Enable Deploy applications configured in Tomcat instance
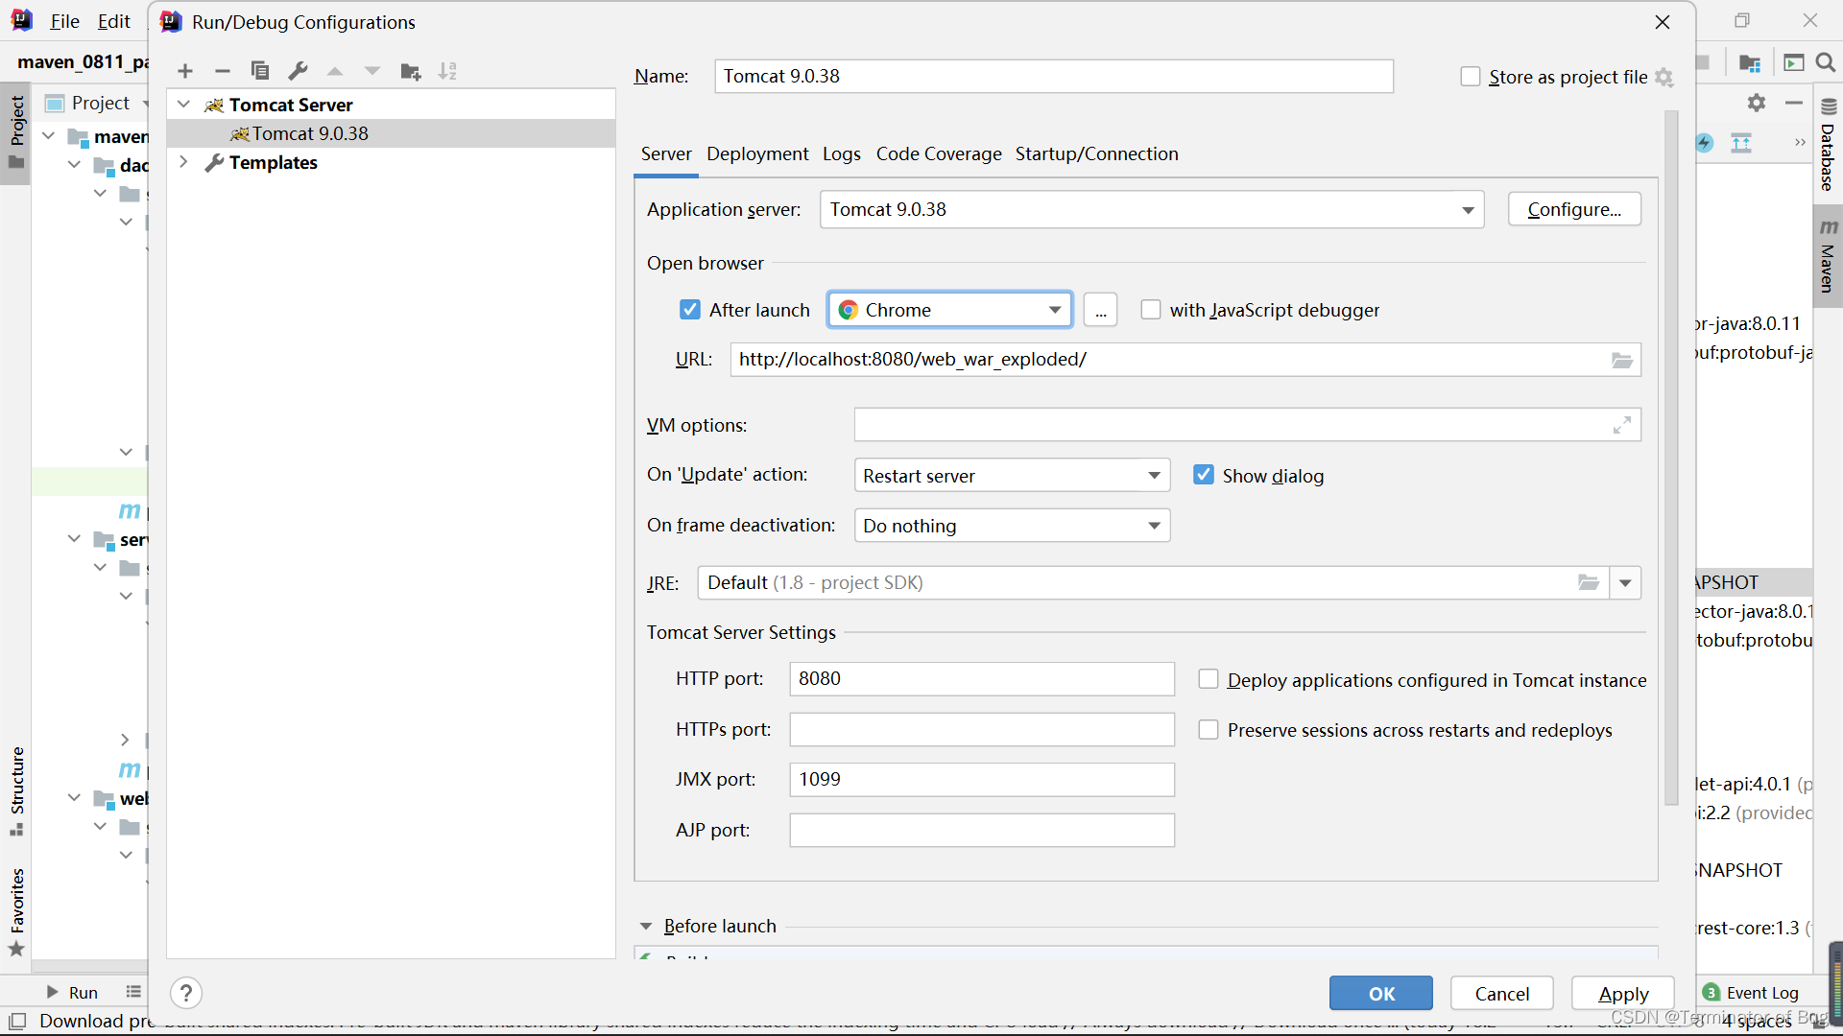 click(x=1209, y=679)
